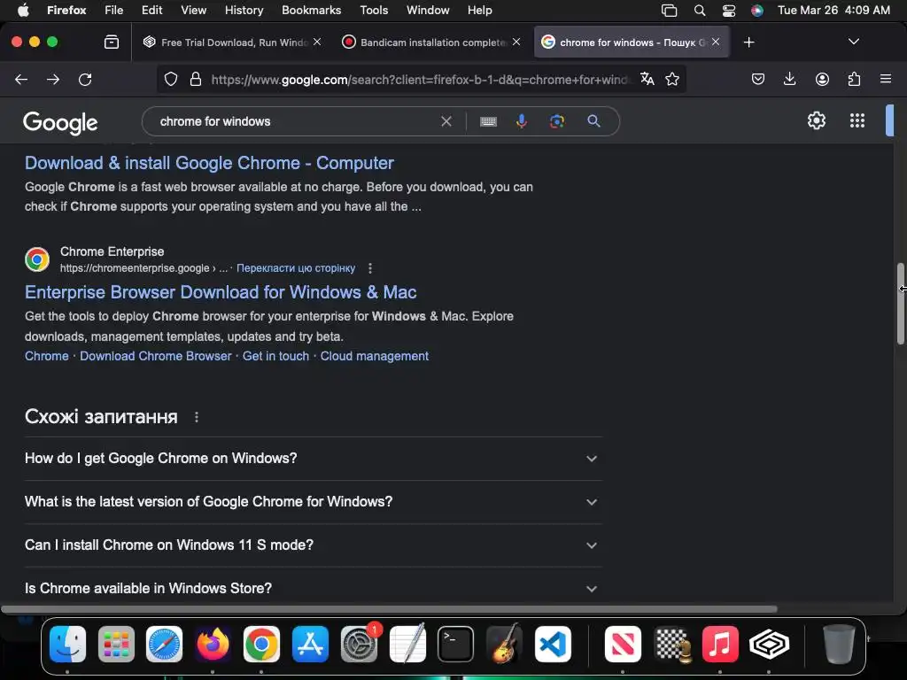The height and width of the screenshot is (680, 907).
Task: Click the Firefox address bar URL
Action: [x=420, y=80]
